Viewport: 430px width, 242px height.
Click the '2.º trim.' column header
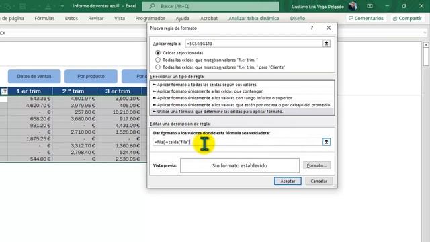pos(75,91)
